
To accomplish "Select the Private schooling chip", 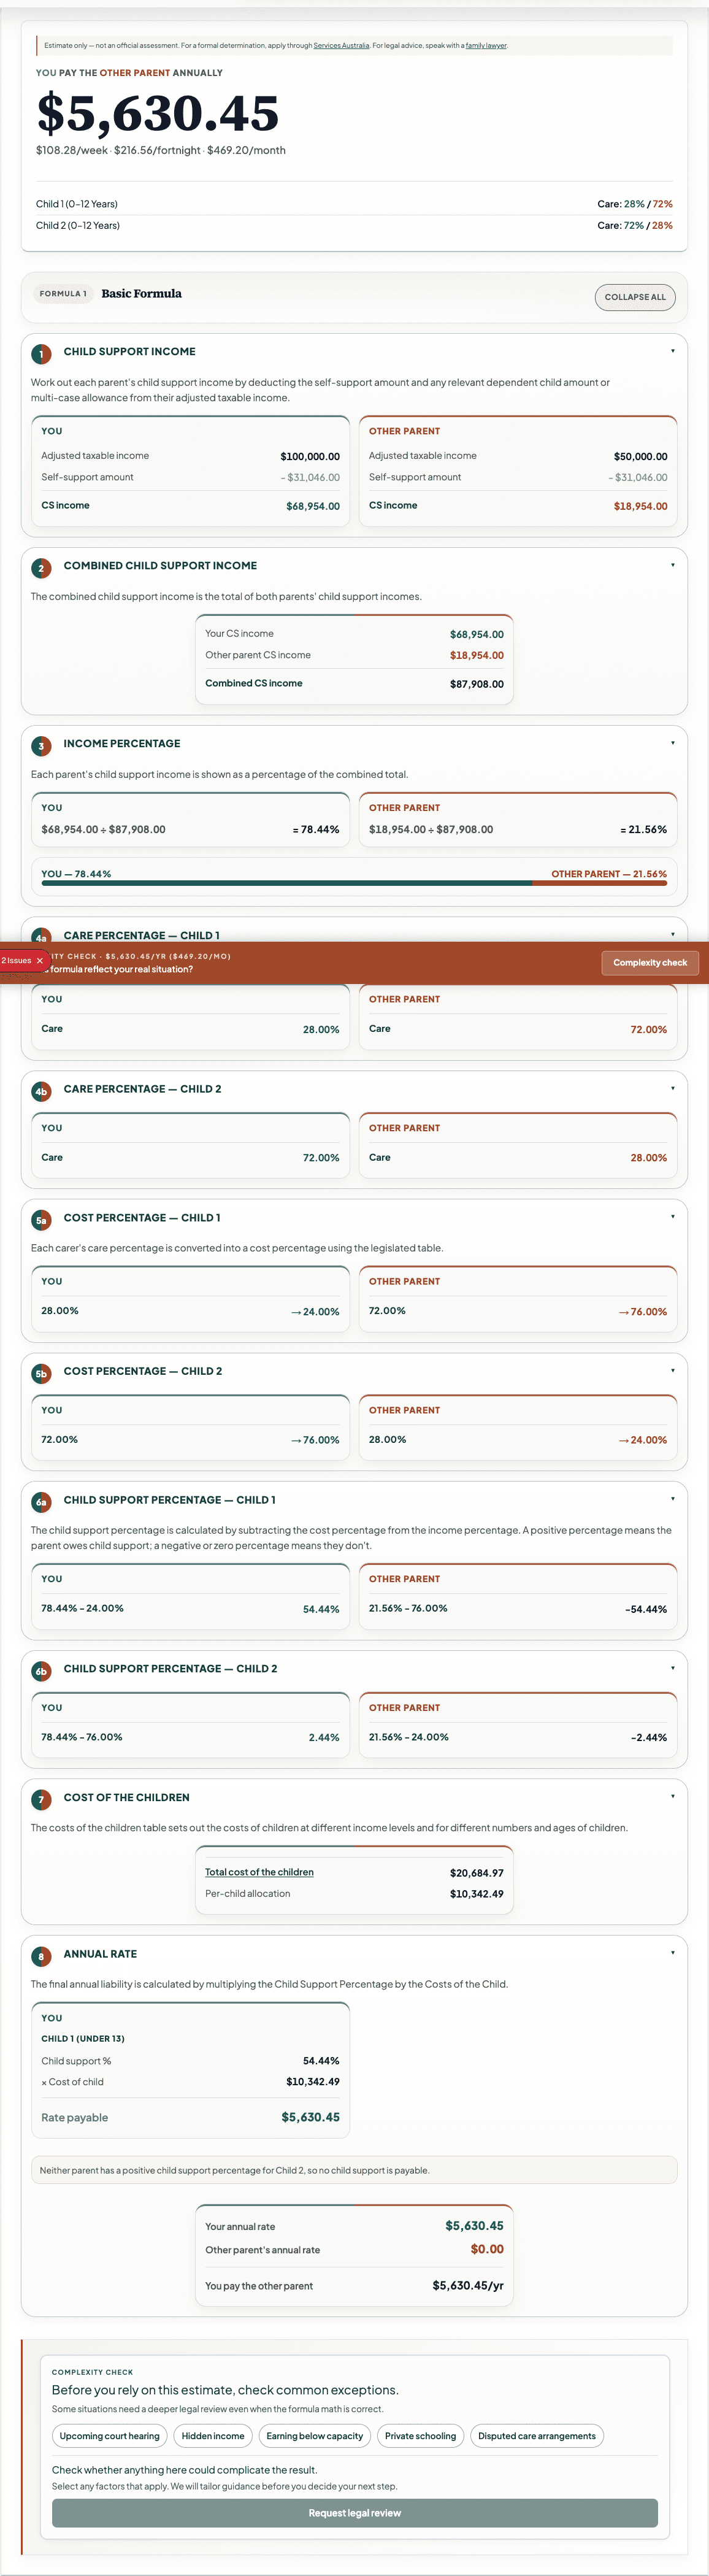I will pyautogui.click(x=421, y=2436).
